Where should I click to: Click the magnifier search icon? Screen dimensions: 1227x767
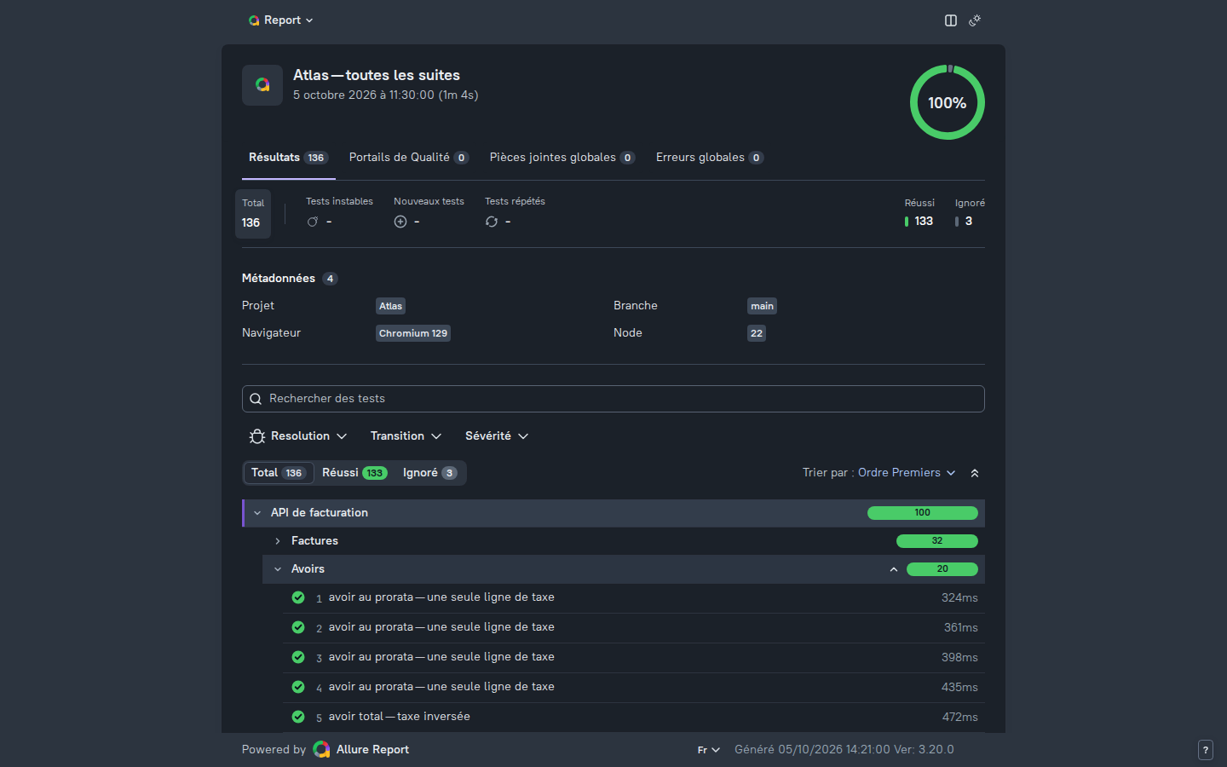point(256,399)
